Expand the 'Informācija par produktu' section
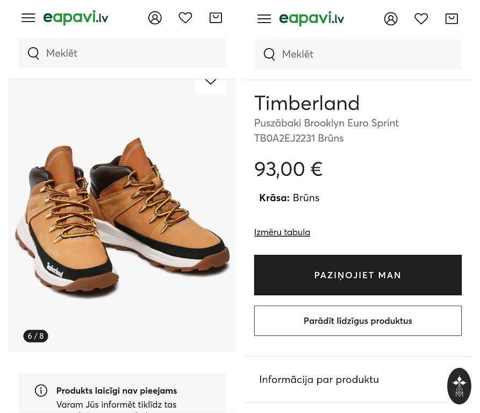 tap(319, 380)
